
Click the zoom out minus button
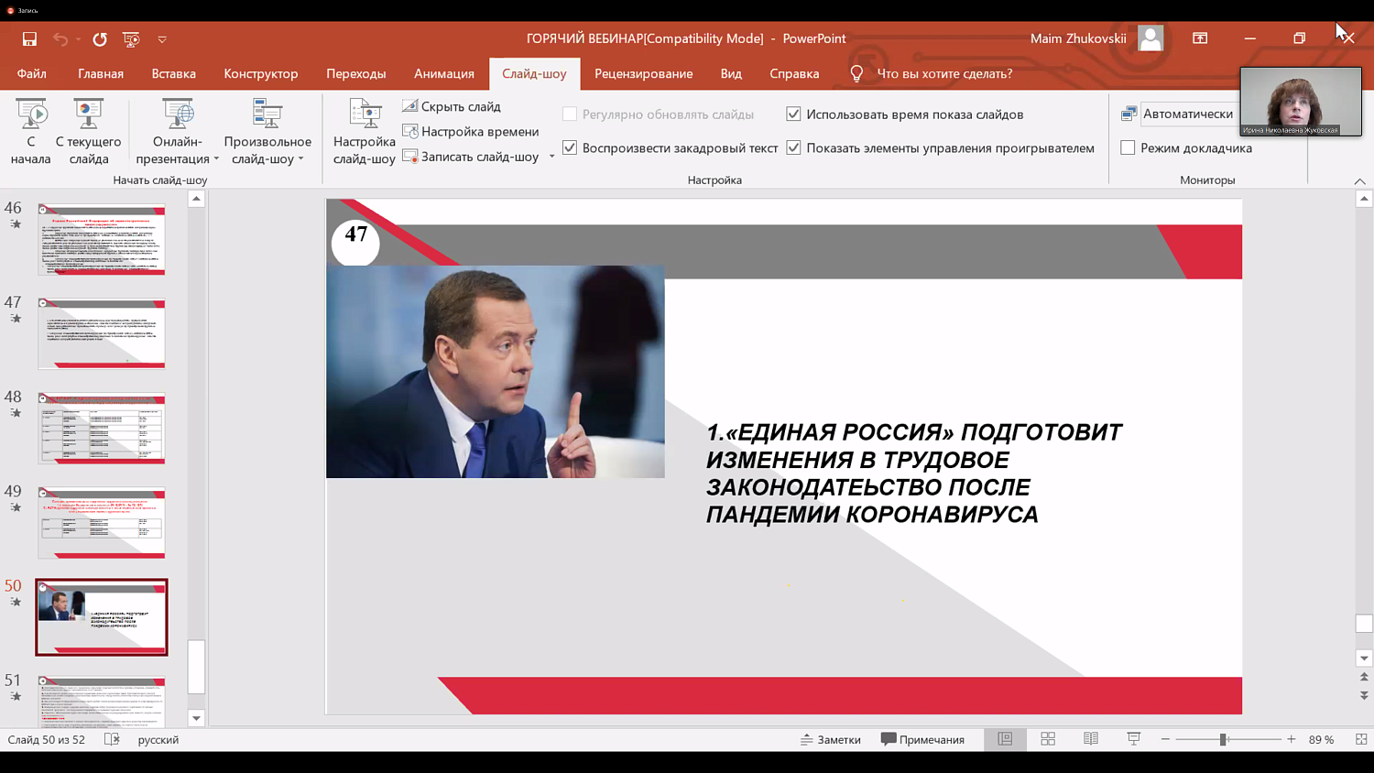(1165, 739)
